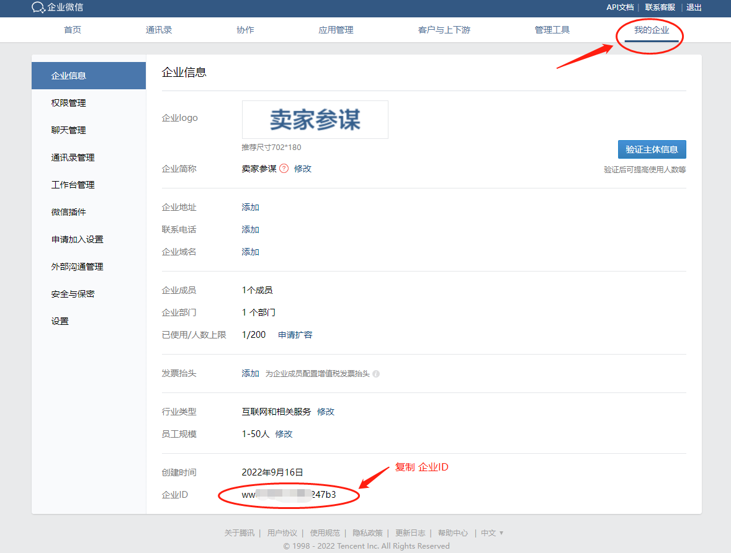Click the 企业微信 logo icon
731x553 pixels.
click(x=38, y=8)
